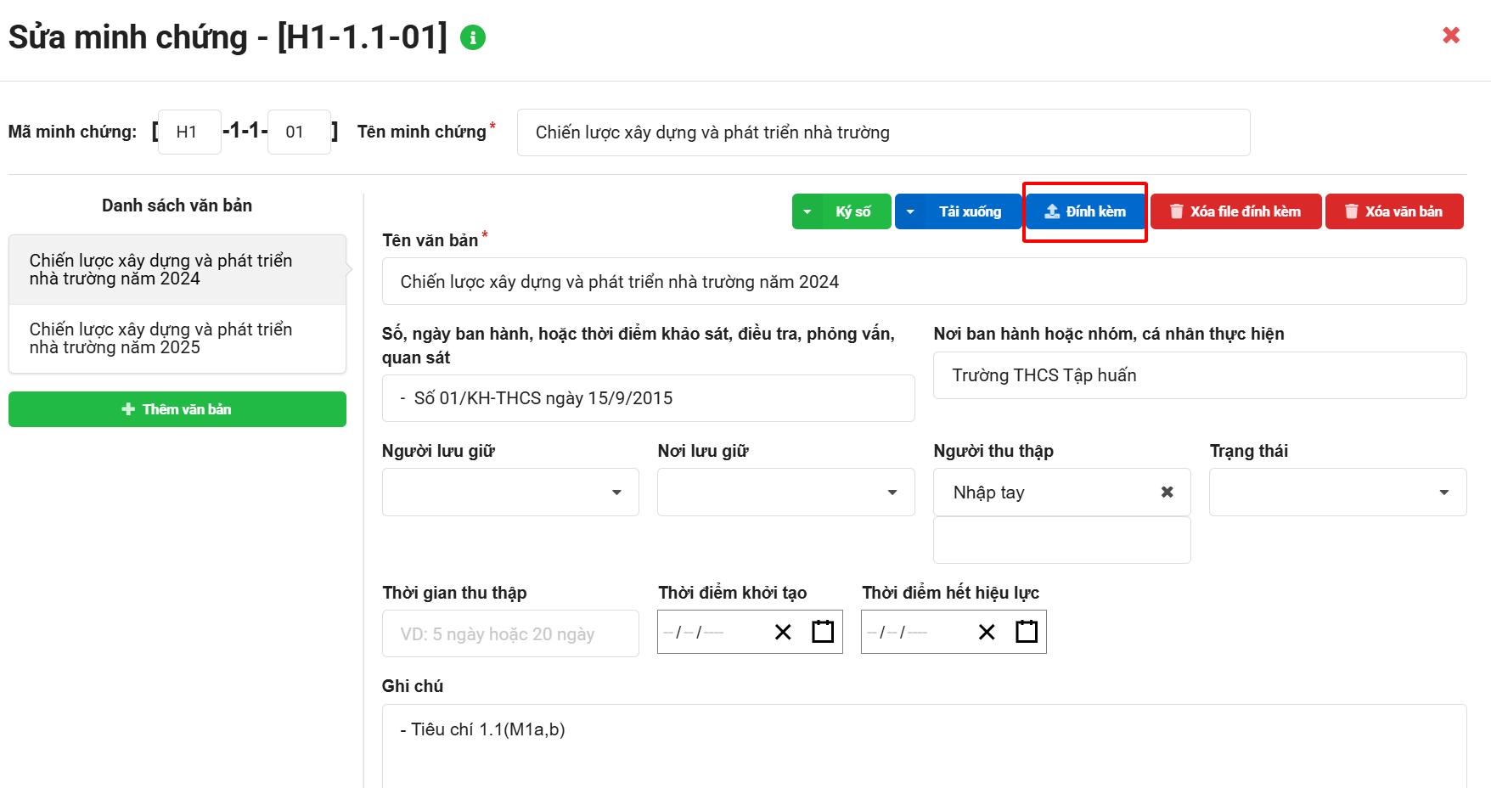The image size is (1491, 788).
Task: Click the green info icon beside title
Action: pyautogui.click(x=473, y=37)
